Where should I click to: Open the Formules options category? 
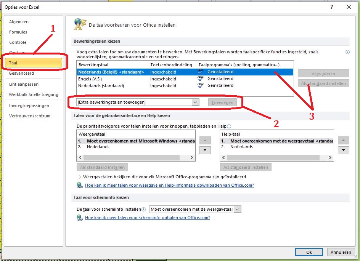click(18, 32)
